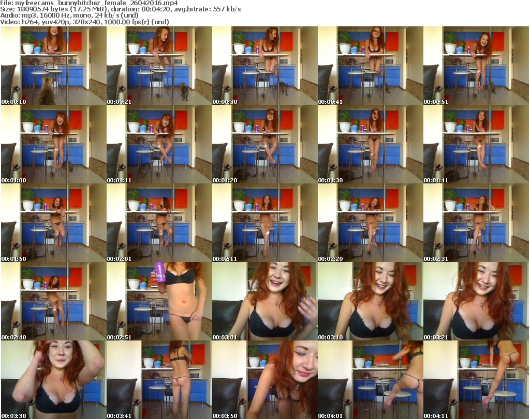Select the Size and duration info line
This screenshot has height=419, width=530.
point(121,9)
